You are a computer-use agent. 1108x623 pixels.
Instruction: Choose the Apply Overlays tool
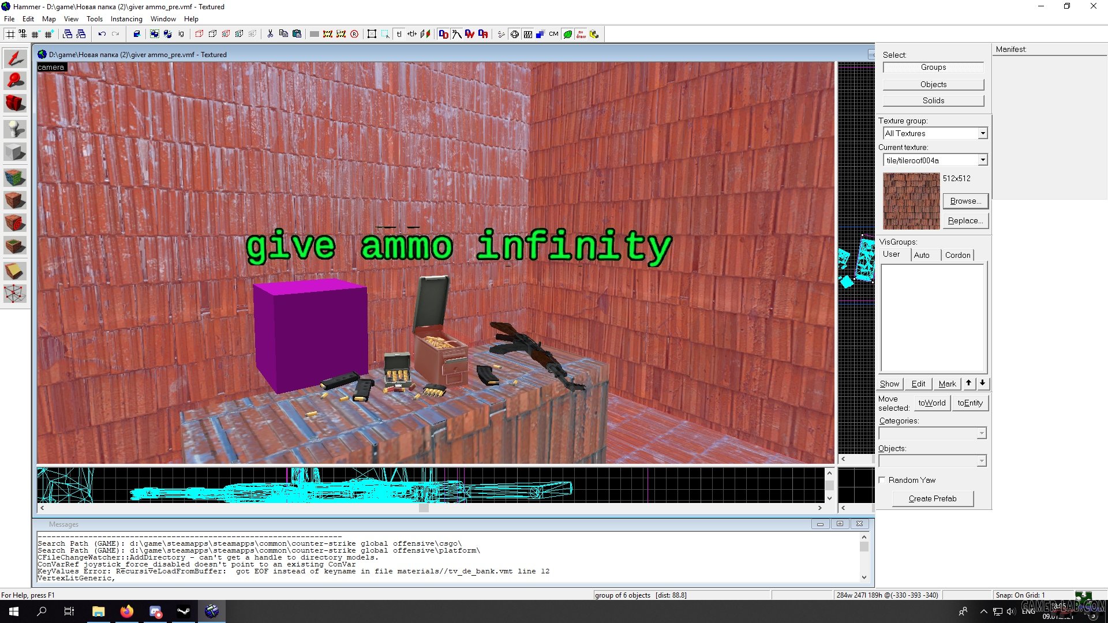[15, 246]
